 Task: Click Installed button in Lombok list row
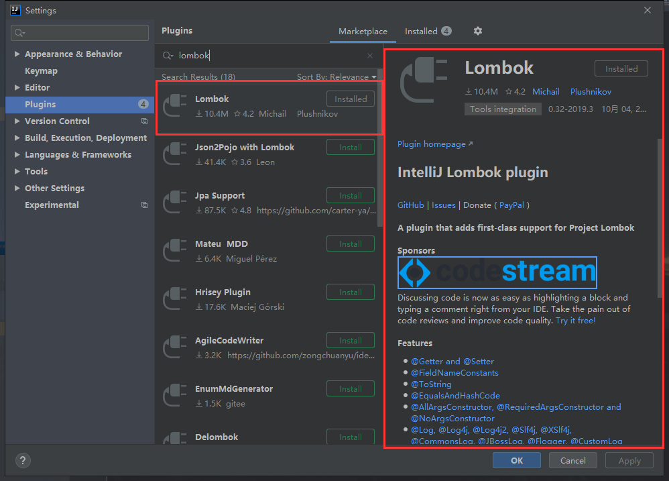pos(351,99)
